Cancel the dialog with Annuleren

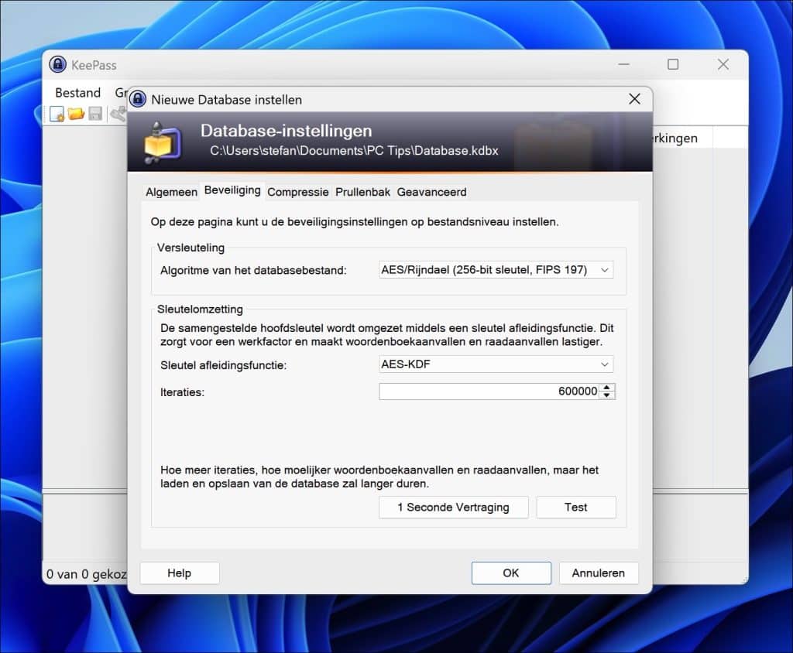pyautogui.click(x=598, y=573)
